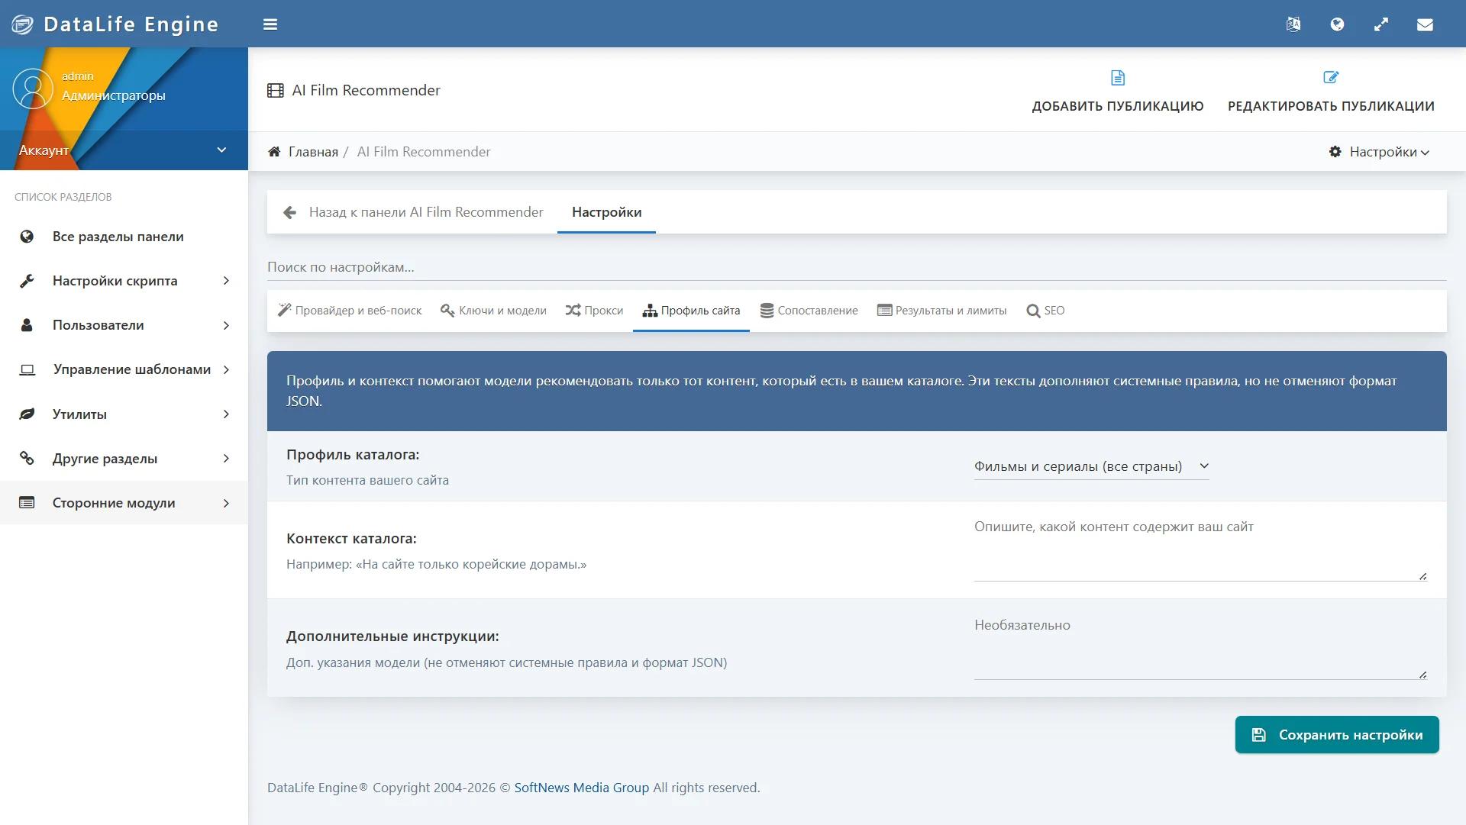Toggle the sidebar hamburger menu
This screenshot has height=825, width=1466.
point(270,24)
